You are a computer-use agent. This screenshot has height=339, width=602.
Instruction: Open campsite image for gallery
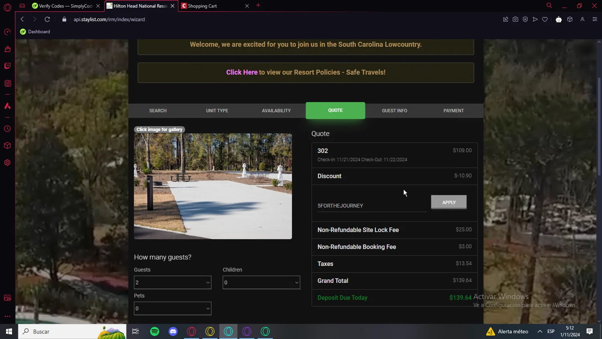213,186
